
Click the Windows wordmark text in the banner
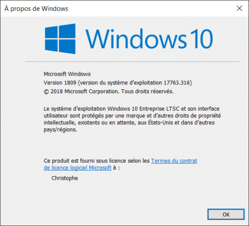136,39
